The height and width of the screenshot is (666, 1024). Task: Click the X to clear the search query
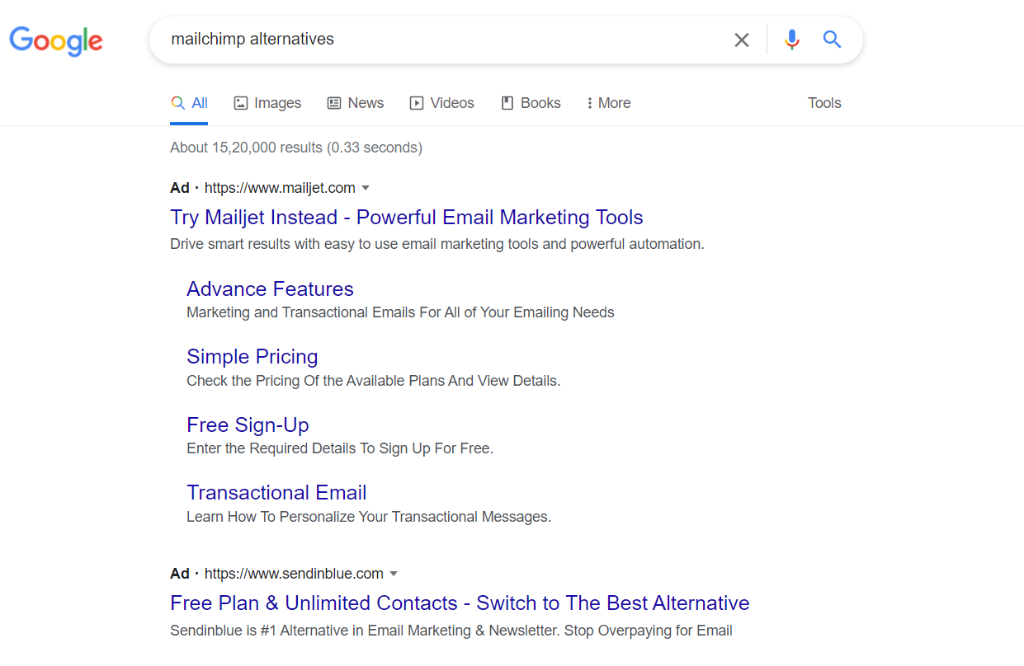click(741, 39)
